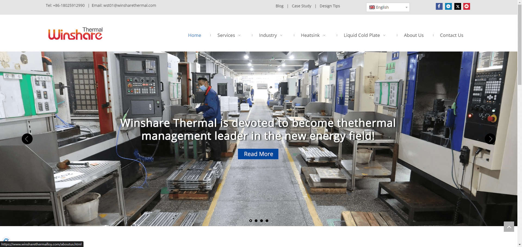Screen dimensions: 522x247
Task: Click the British flag language icon
Action: [372, 7]
